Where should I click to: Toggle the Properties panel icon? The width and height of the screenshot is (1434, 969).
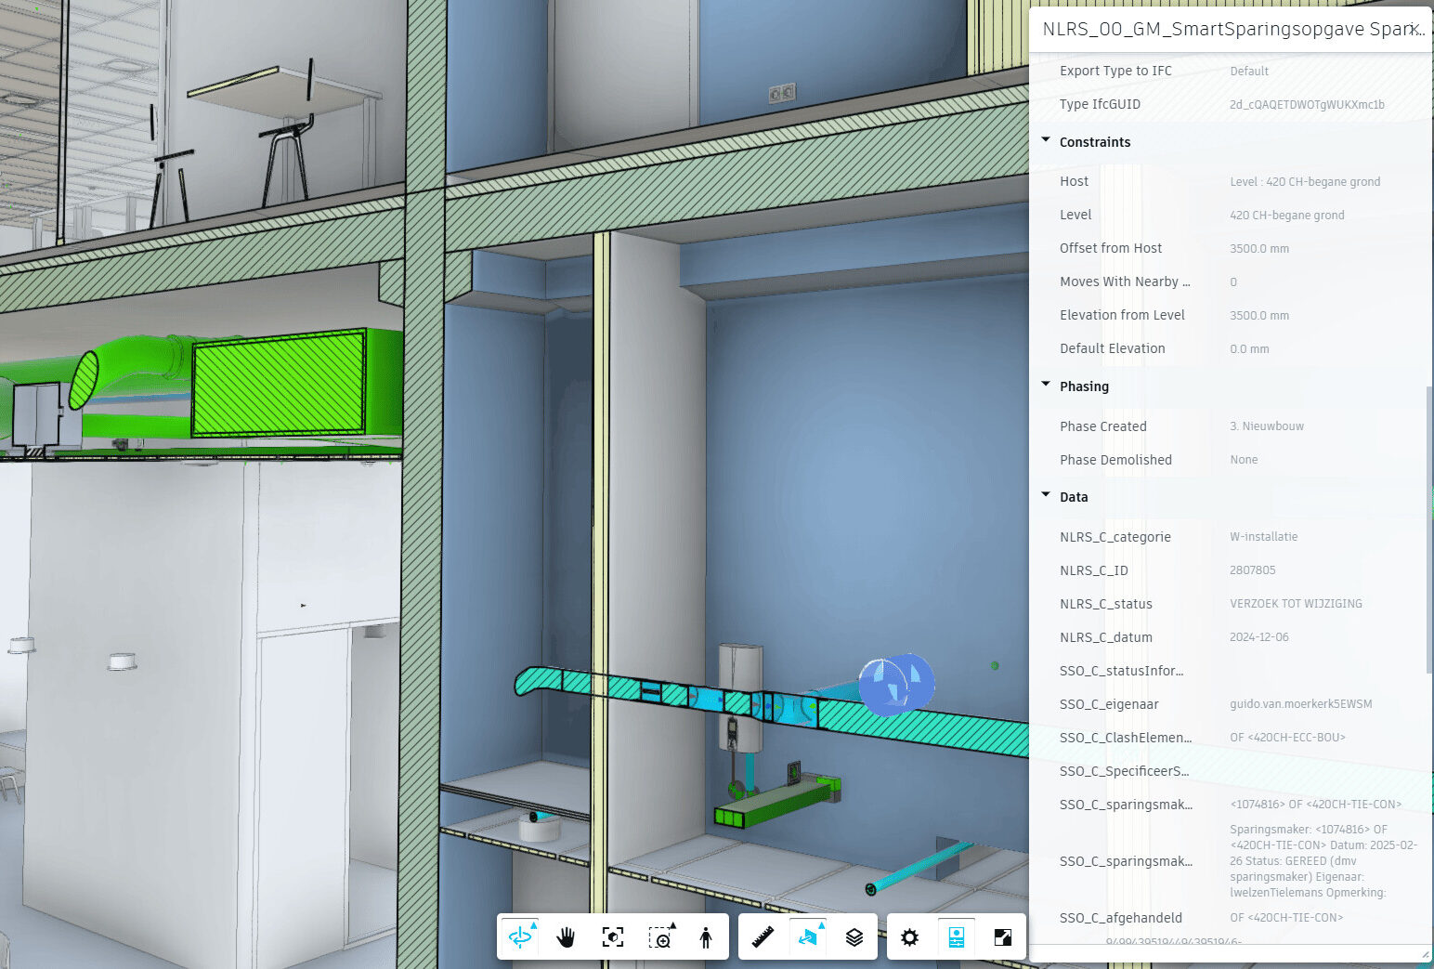point(956,937)
